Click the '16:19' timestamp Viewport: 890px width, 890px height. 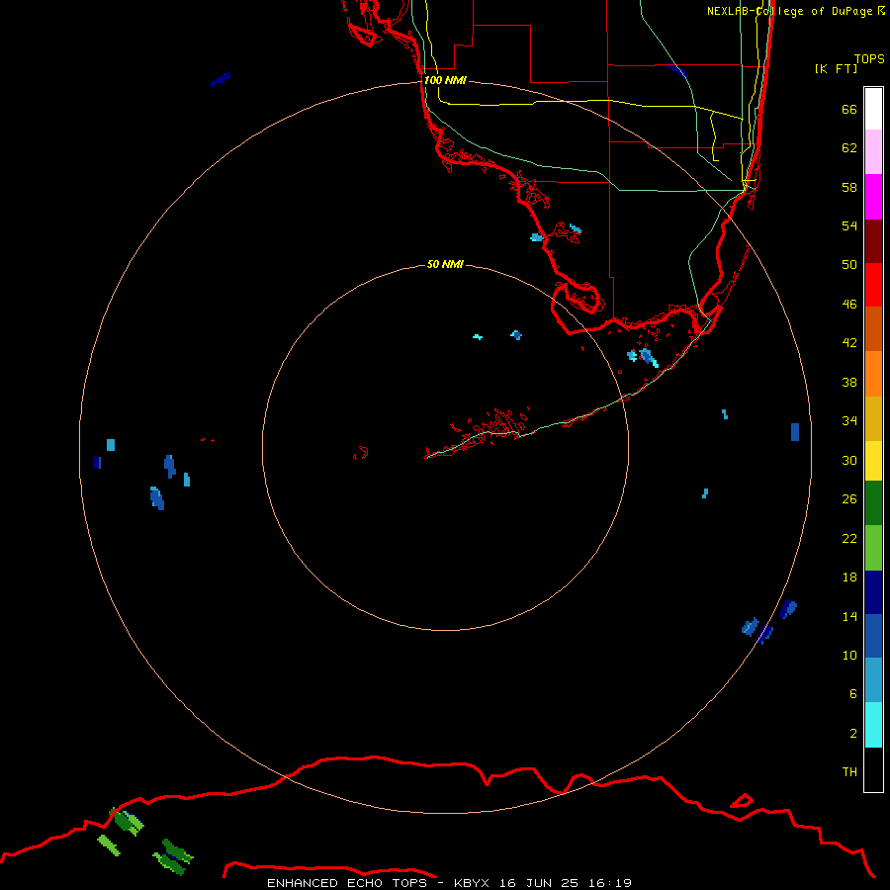point(610,883)
